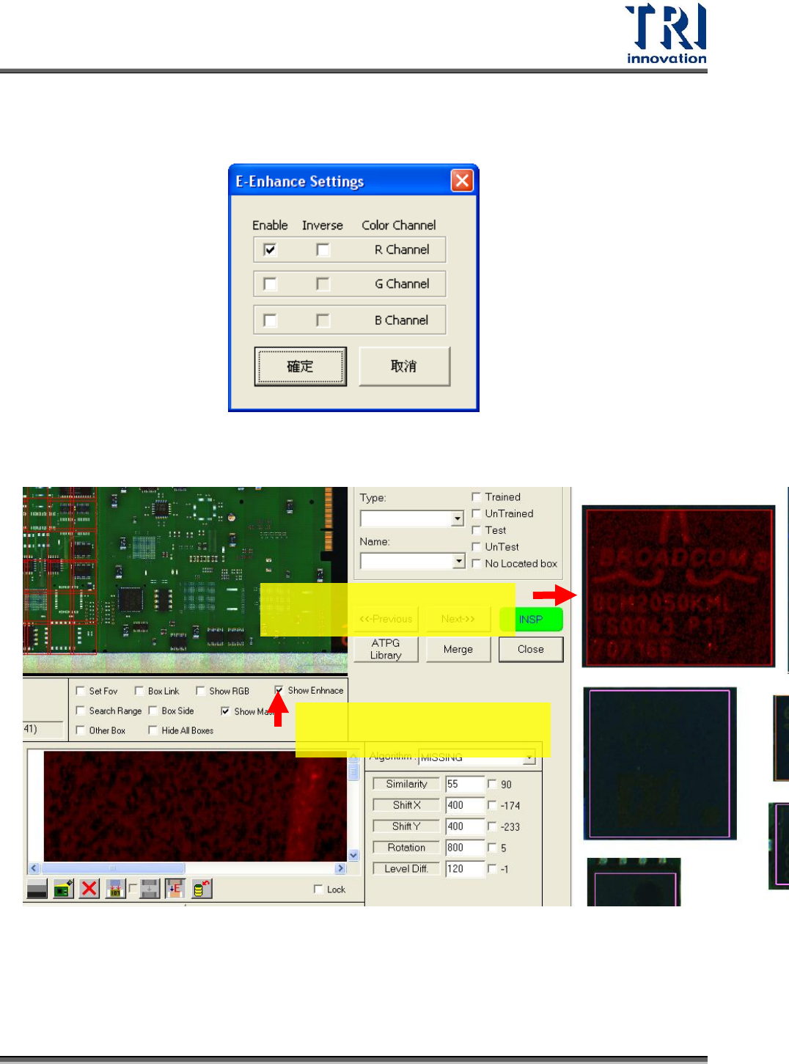
Task: Click the Similarity value field 55
Action: pos(465,784)
